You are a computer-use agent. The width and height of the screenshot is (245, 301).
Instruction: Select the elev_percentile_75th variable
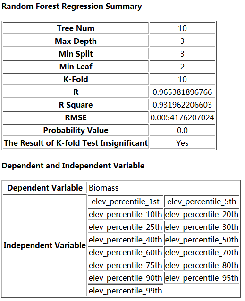126,265
